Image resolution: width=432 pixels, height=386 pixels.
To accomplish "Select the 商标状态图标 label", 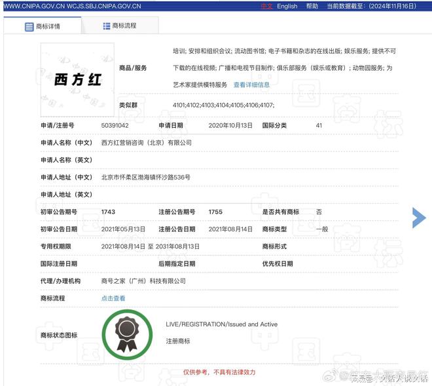I will 59,335.
